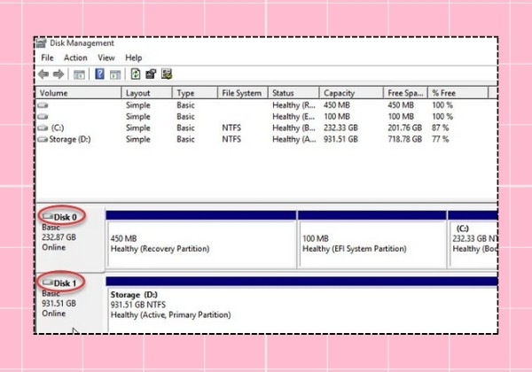Select the drive icon beside (C:) in the list
The image size is (532, 372).
click(43, 128)
